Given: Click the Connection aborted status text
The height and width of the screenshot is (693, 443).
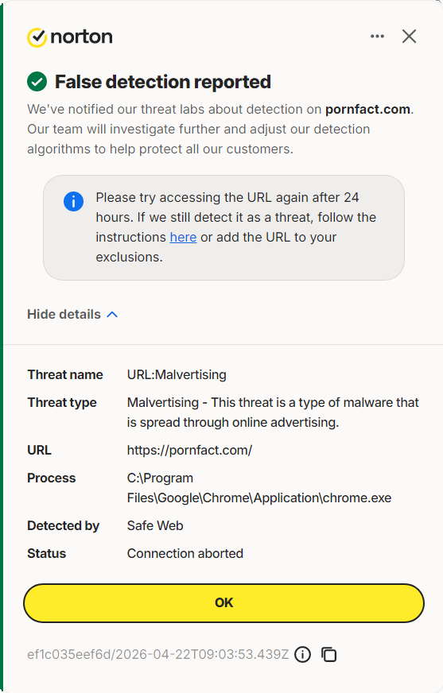Looking at the screenshot, I should (x=185, y=553).
